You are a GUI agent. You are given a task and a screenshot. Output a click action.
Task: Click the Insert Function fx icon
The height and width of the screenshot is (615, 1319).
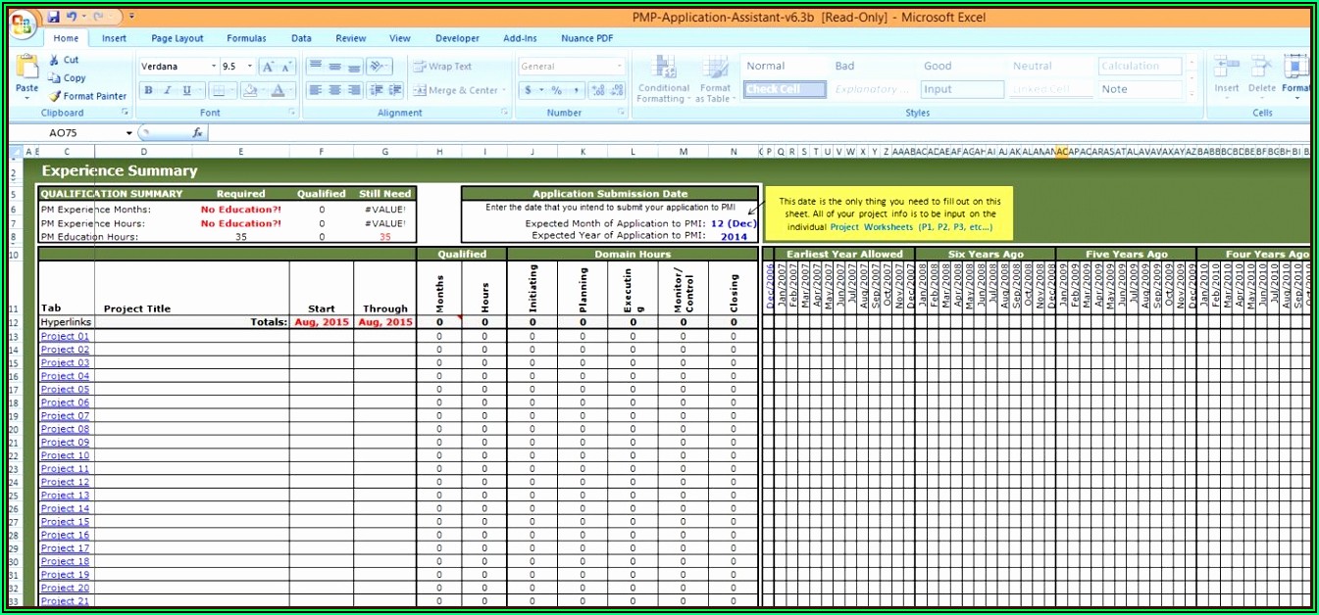point(197,133)
